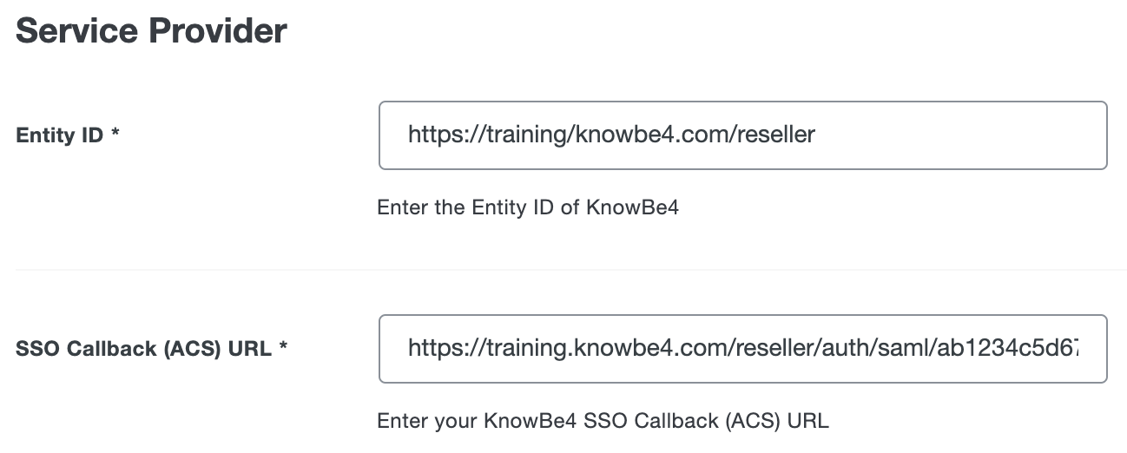Place cursor on "reseller" in Entity ID value
This screenshot has height=453, width=1127.
775,135
